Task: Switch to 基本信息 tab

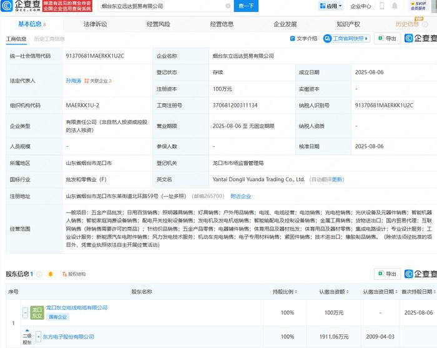Action: [32, 24]
